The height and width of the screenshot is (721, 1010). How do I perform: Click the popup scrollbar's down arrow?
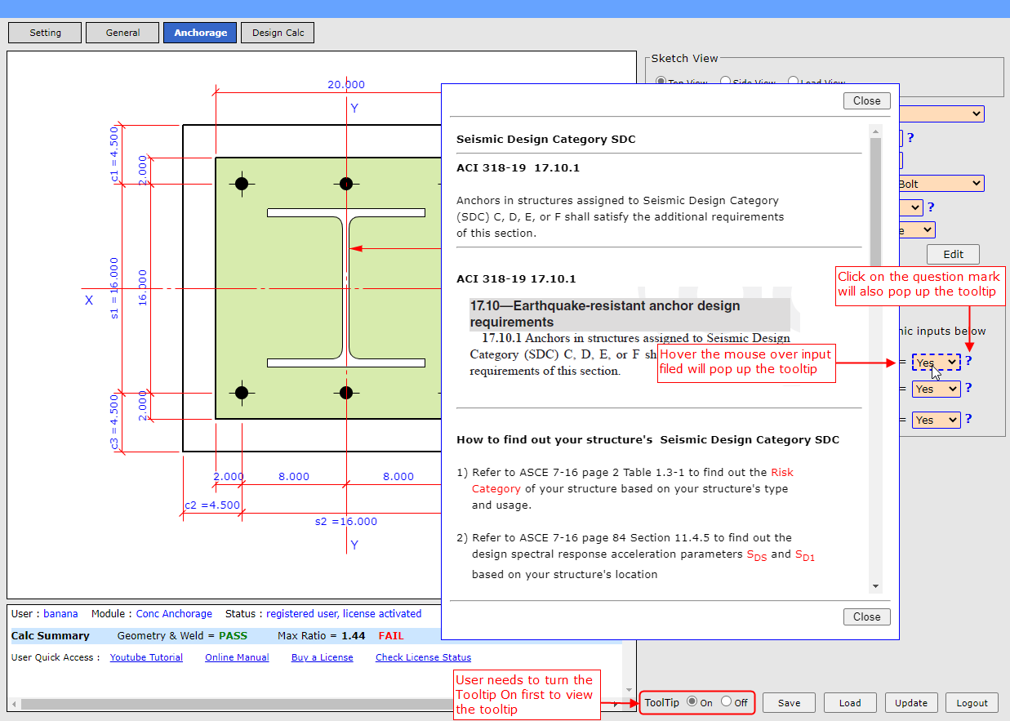point(875,586)
